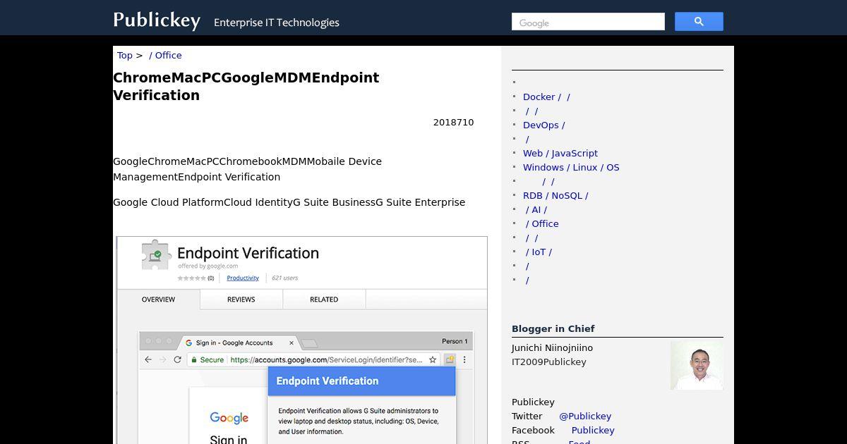Click the bookmark star in address bar

(x=433, y=359)
